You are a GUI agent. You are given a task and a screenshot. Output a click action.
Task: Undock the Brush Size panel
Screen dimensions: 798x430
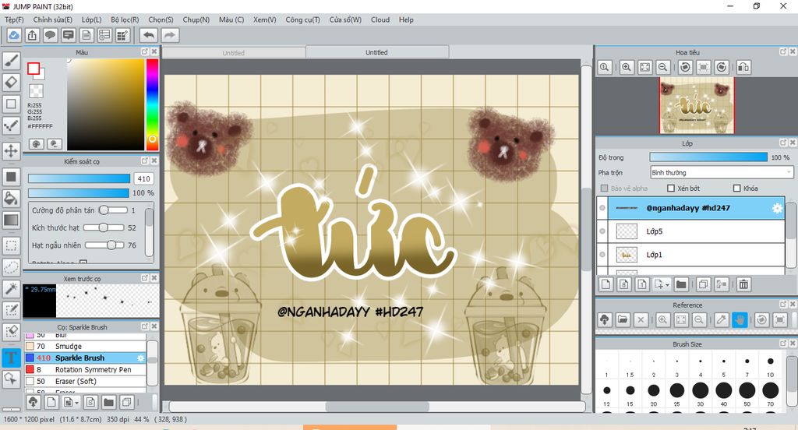click(x=783, y=344)
